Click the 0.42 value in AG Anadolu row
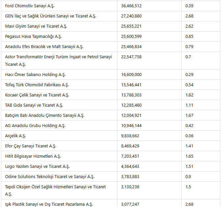This screenshot has height=207, width=222. click(189, 125)
